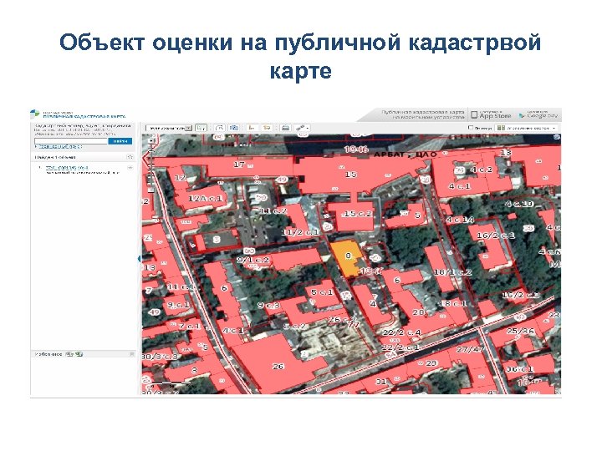Click the building labeled 5 с.1
Image resolution: width=602 pixels, height=451 pixels.
(322, 292)
